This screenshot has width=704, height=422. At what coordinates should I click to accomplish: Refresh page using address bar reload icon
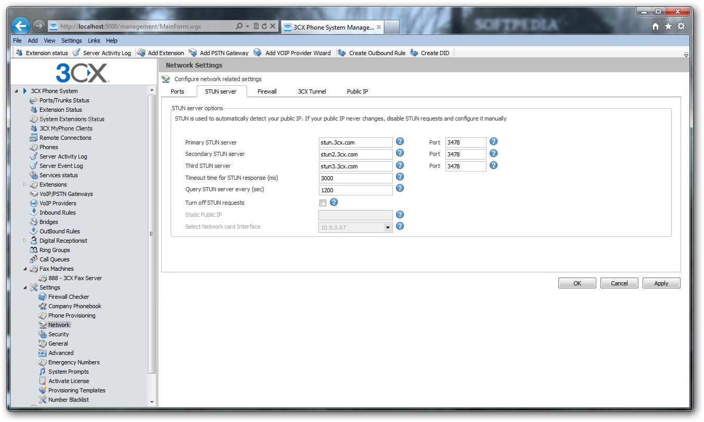pos(265,26)
